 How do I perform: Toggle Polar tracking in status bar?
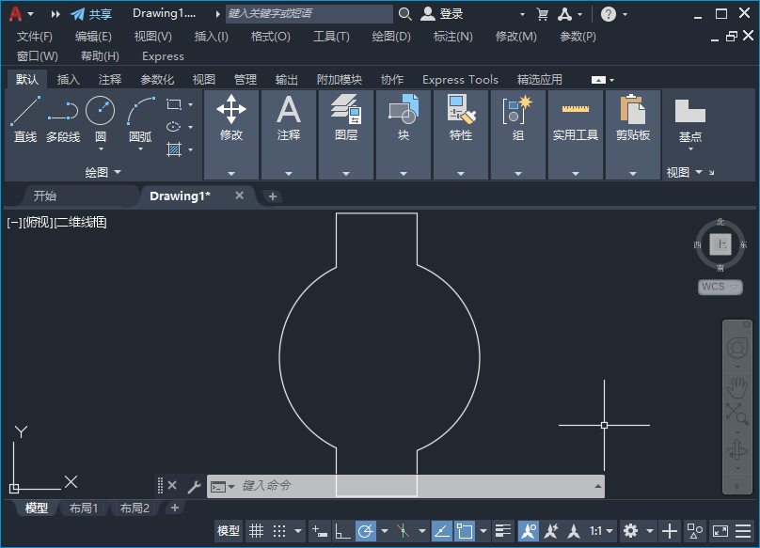point(366,531)
